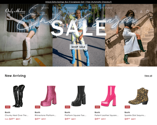Click SALE badge on black over-knee boots
Screen dimensions: 157x125
(x=8, y=107)
